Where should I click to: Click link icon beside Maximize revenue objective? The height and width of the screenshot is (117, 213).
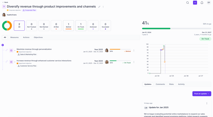7,50
